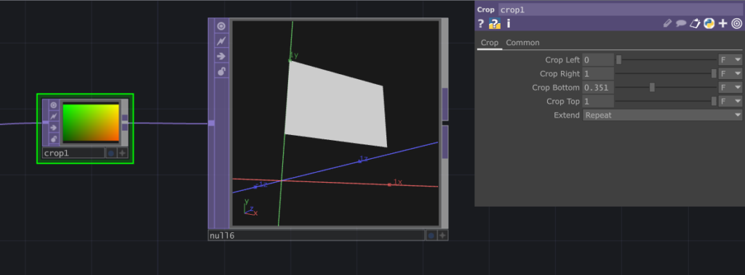Click the plus icon to customize parameters
Image resolution: width=745 pixels, height=275 pixels.
point(722,23)
